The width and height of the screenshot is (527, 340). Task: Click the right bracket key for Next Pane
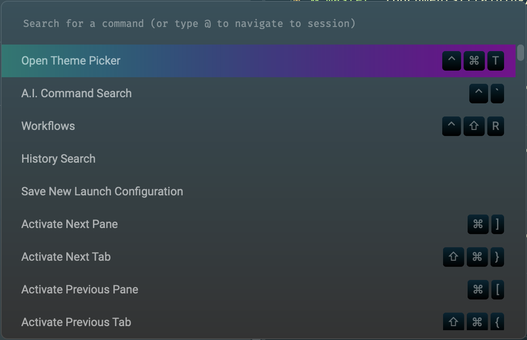[x=497, y=224]
